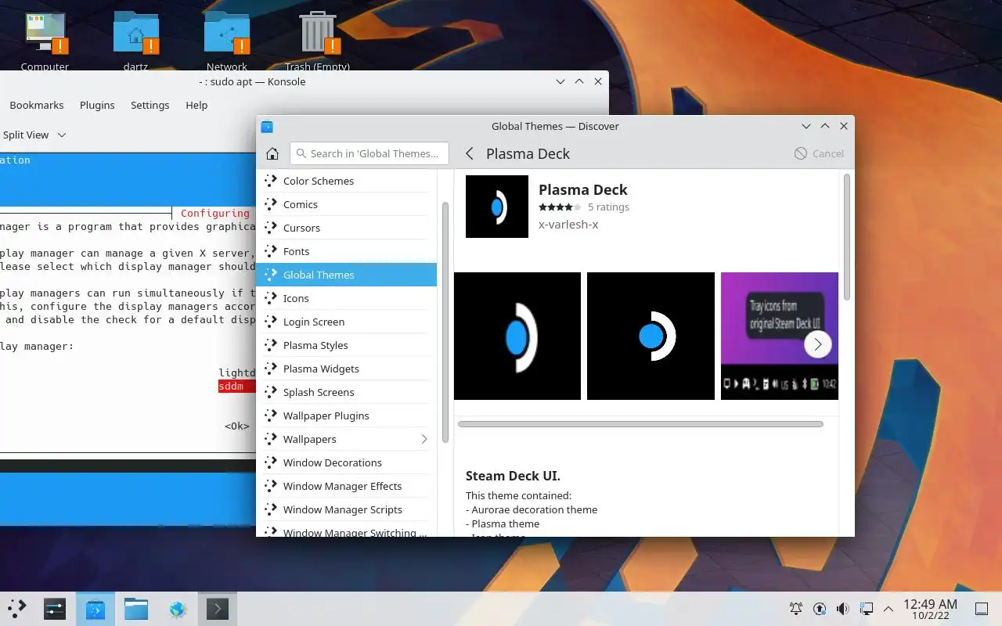1002x626 pixels.
Task: Confirm with <Ok> in Konsole dialog
Action: (237, 426)
